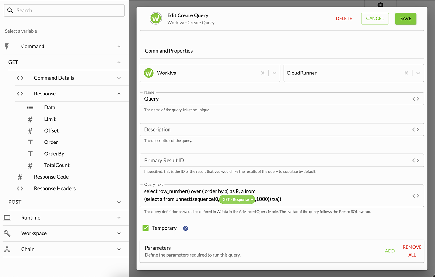Click the CANCEL button

coord(375,19)
